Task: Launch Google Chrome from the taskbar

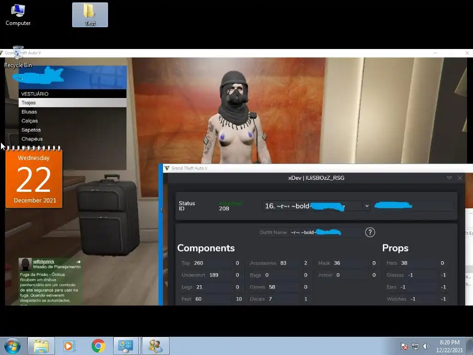Action: (x=98, y=346)
